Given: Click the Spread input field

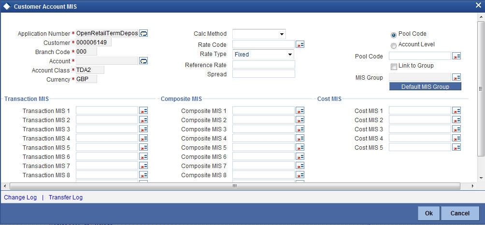Looking at the screenshot, I should coord(264,73).
